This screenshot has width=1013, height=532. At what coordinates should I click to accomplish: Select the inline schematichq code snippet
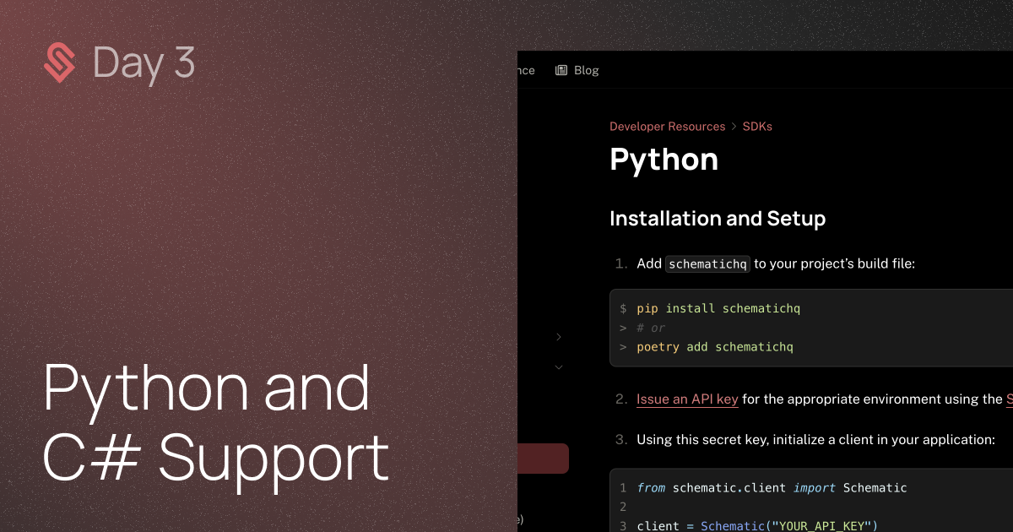coord(707,263)
